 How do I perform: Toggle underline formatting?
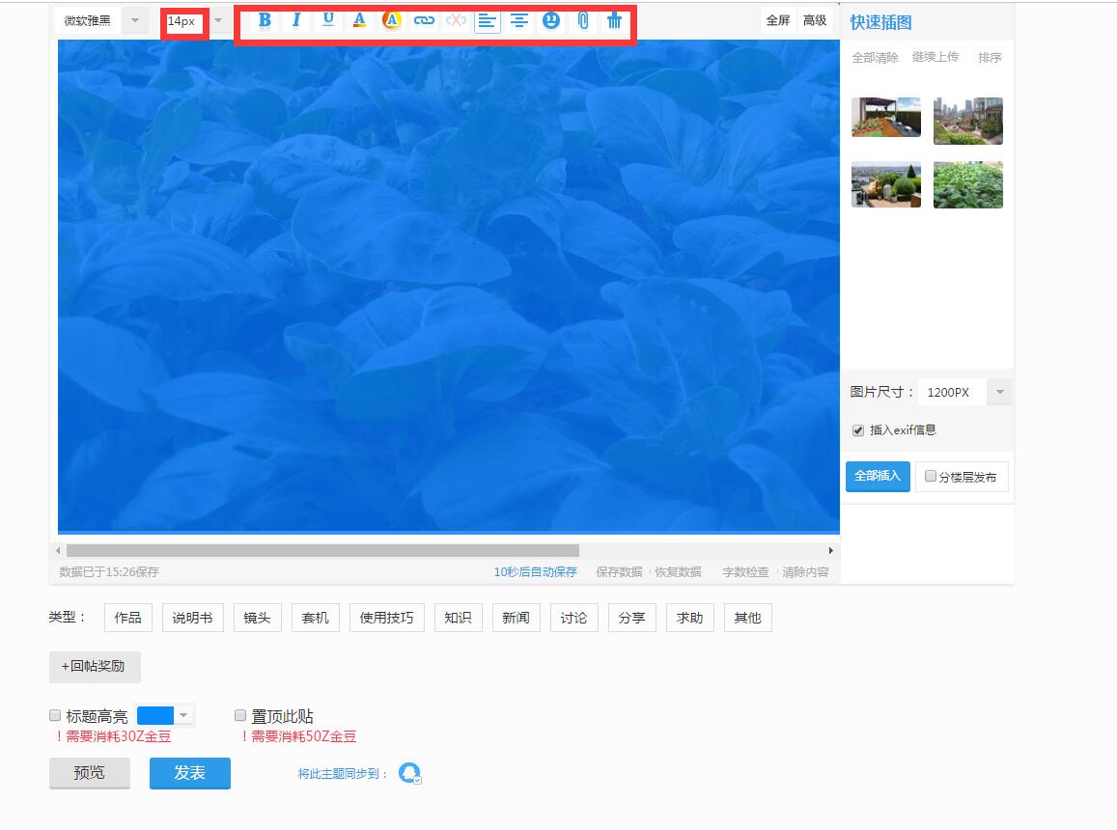click(328, 20)
